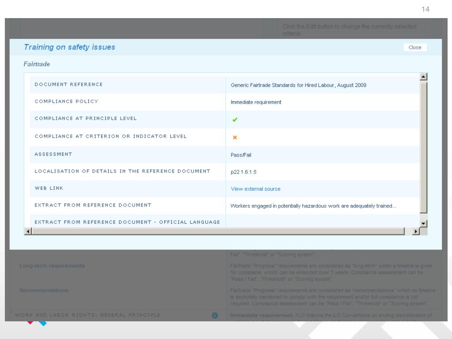452x339 pixels.
Task: Select 'Generic Fairtrade Standards for Hired Labour, August 2009'
Action: click(x=298, y=85)
